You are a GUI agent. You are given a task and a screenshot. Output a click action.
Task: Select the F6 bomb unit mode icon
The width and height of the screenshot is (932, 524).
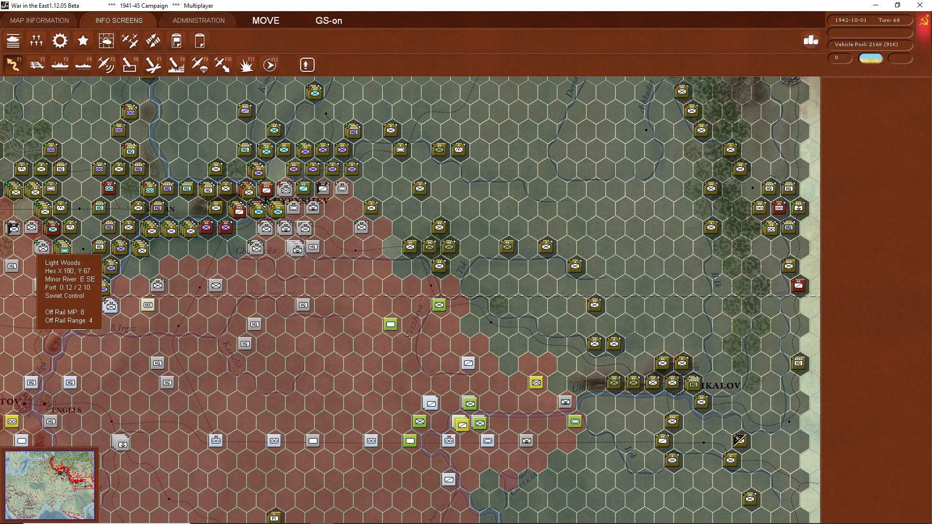[130, 65]
